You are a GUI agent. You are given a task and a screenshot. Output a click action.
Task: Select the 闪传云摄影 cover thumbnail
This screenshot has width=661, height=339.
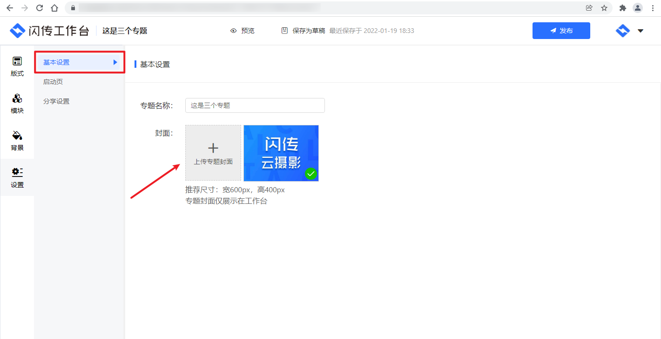281,153
